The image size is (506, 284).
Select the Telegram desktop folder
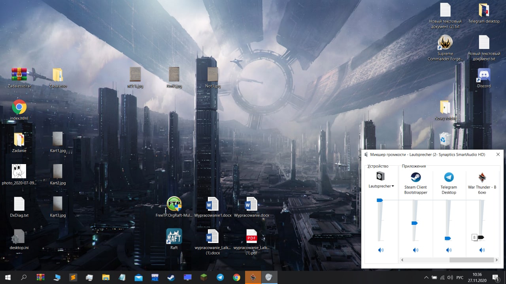coord(484,13)
